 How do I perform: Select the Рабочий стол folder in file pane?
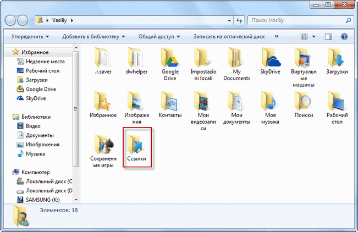[x=337, y=108]
